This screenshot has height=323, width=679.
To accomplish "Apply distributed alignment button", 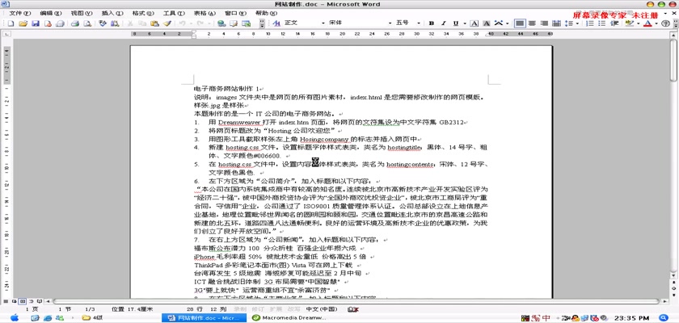I will point(557,23).
